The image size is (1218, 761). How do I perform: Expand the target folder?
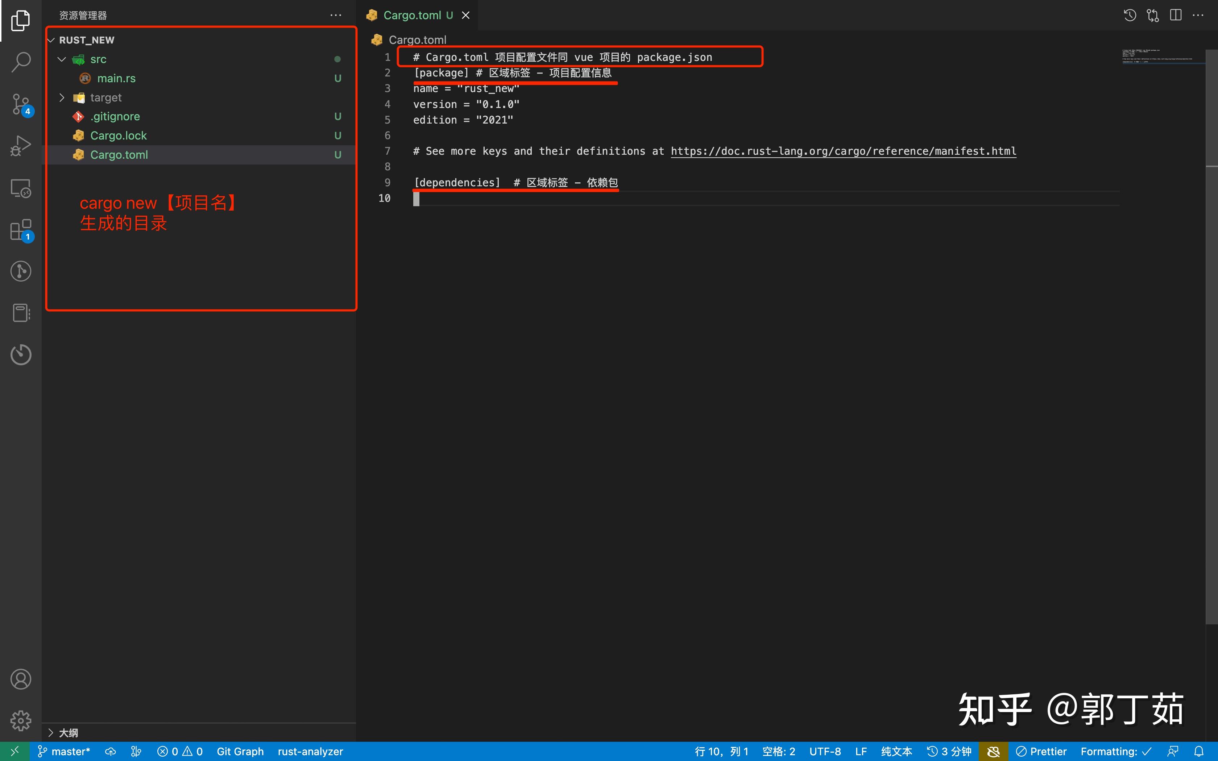(x=62, y=97)
